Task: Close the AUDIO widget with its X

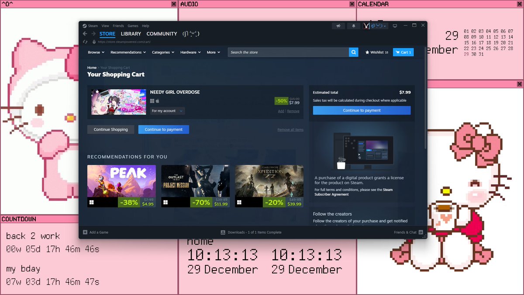Action: (x=352, y=4)
